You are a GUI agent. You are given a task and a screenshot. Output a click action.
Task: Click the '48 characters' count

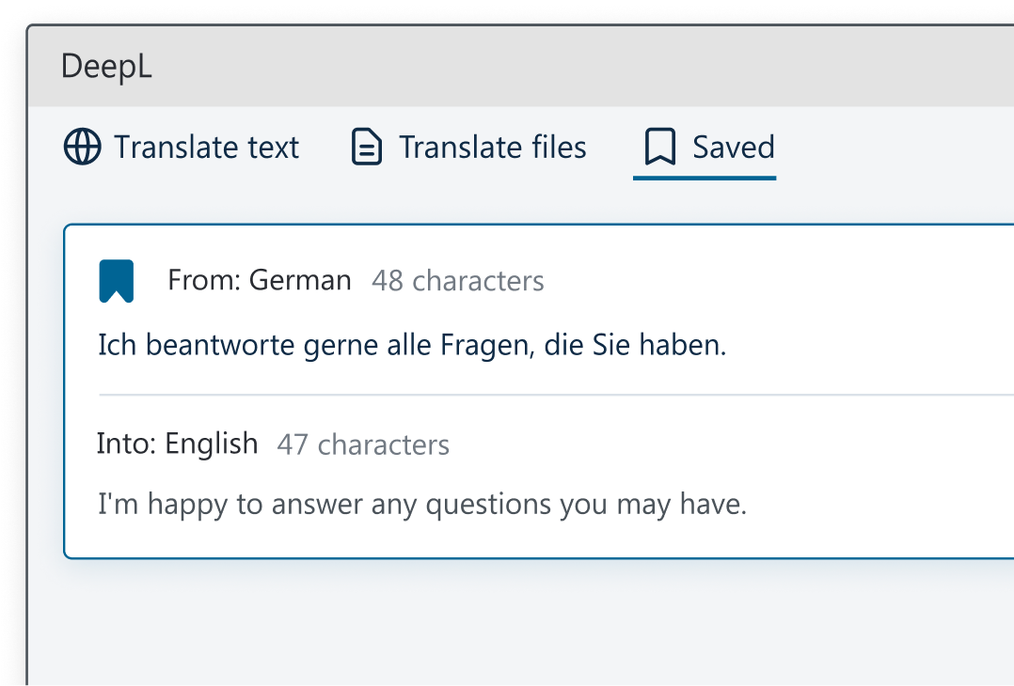click(x=457, y=281)
